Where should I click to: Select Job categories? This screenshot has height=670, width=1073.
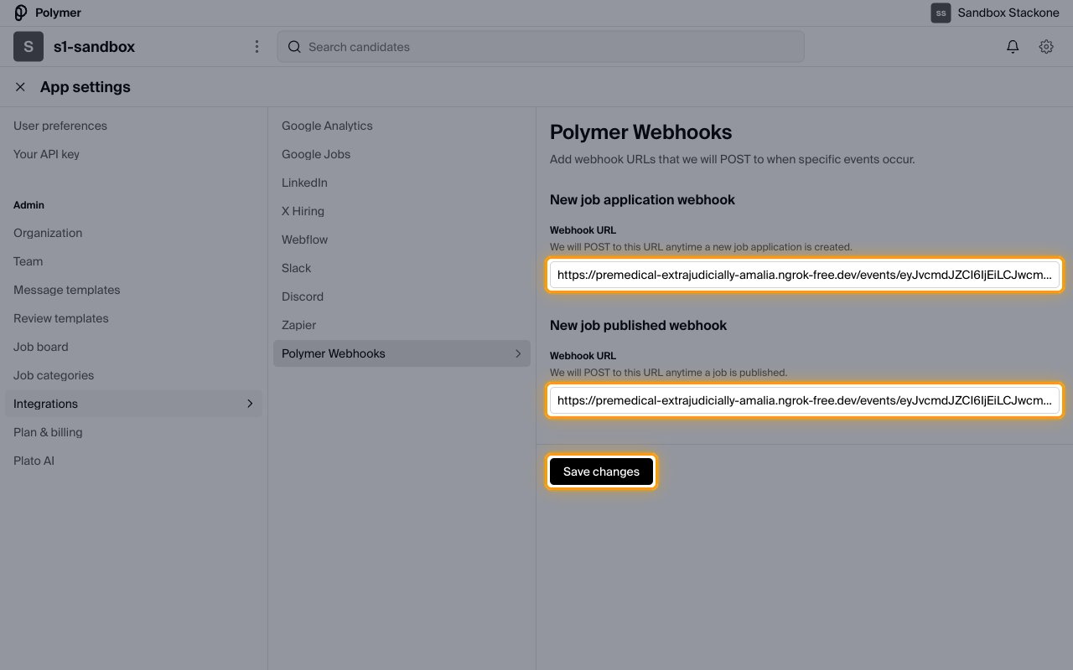(54, 375)
